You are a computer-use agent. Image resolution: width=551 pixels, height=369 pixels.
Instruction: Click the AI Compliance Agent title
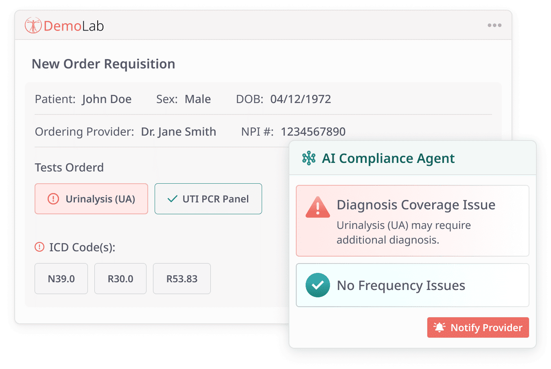click(x=388, y=158)
